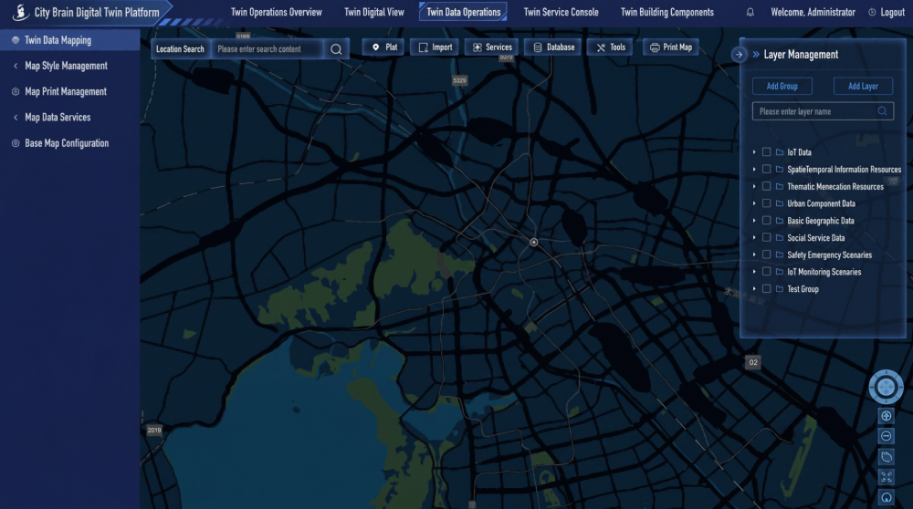Click the search magnifier in Location Search
This screenshot has width=913, height=509.
(x=336, y=49)
